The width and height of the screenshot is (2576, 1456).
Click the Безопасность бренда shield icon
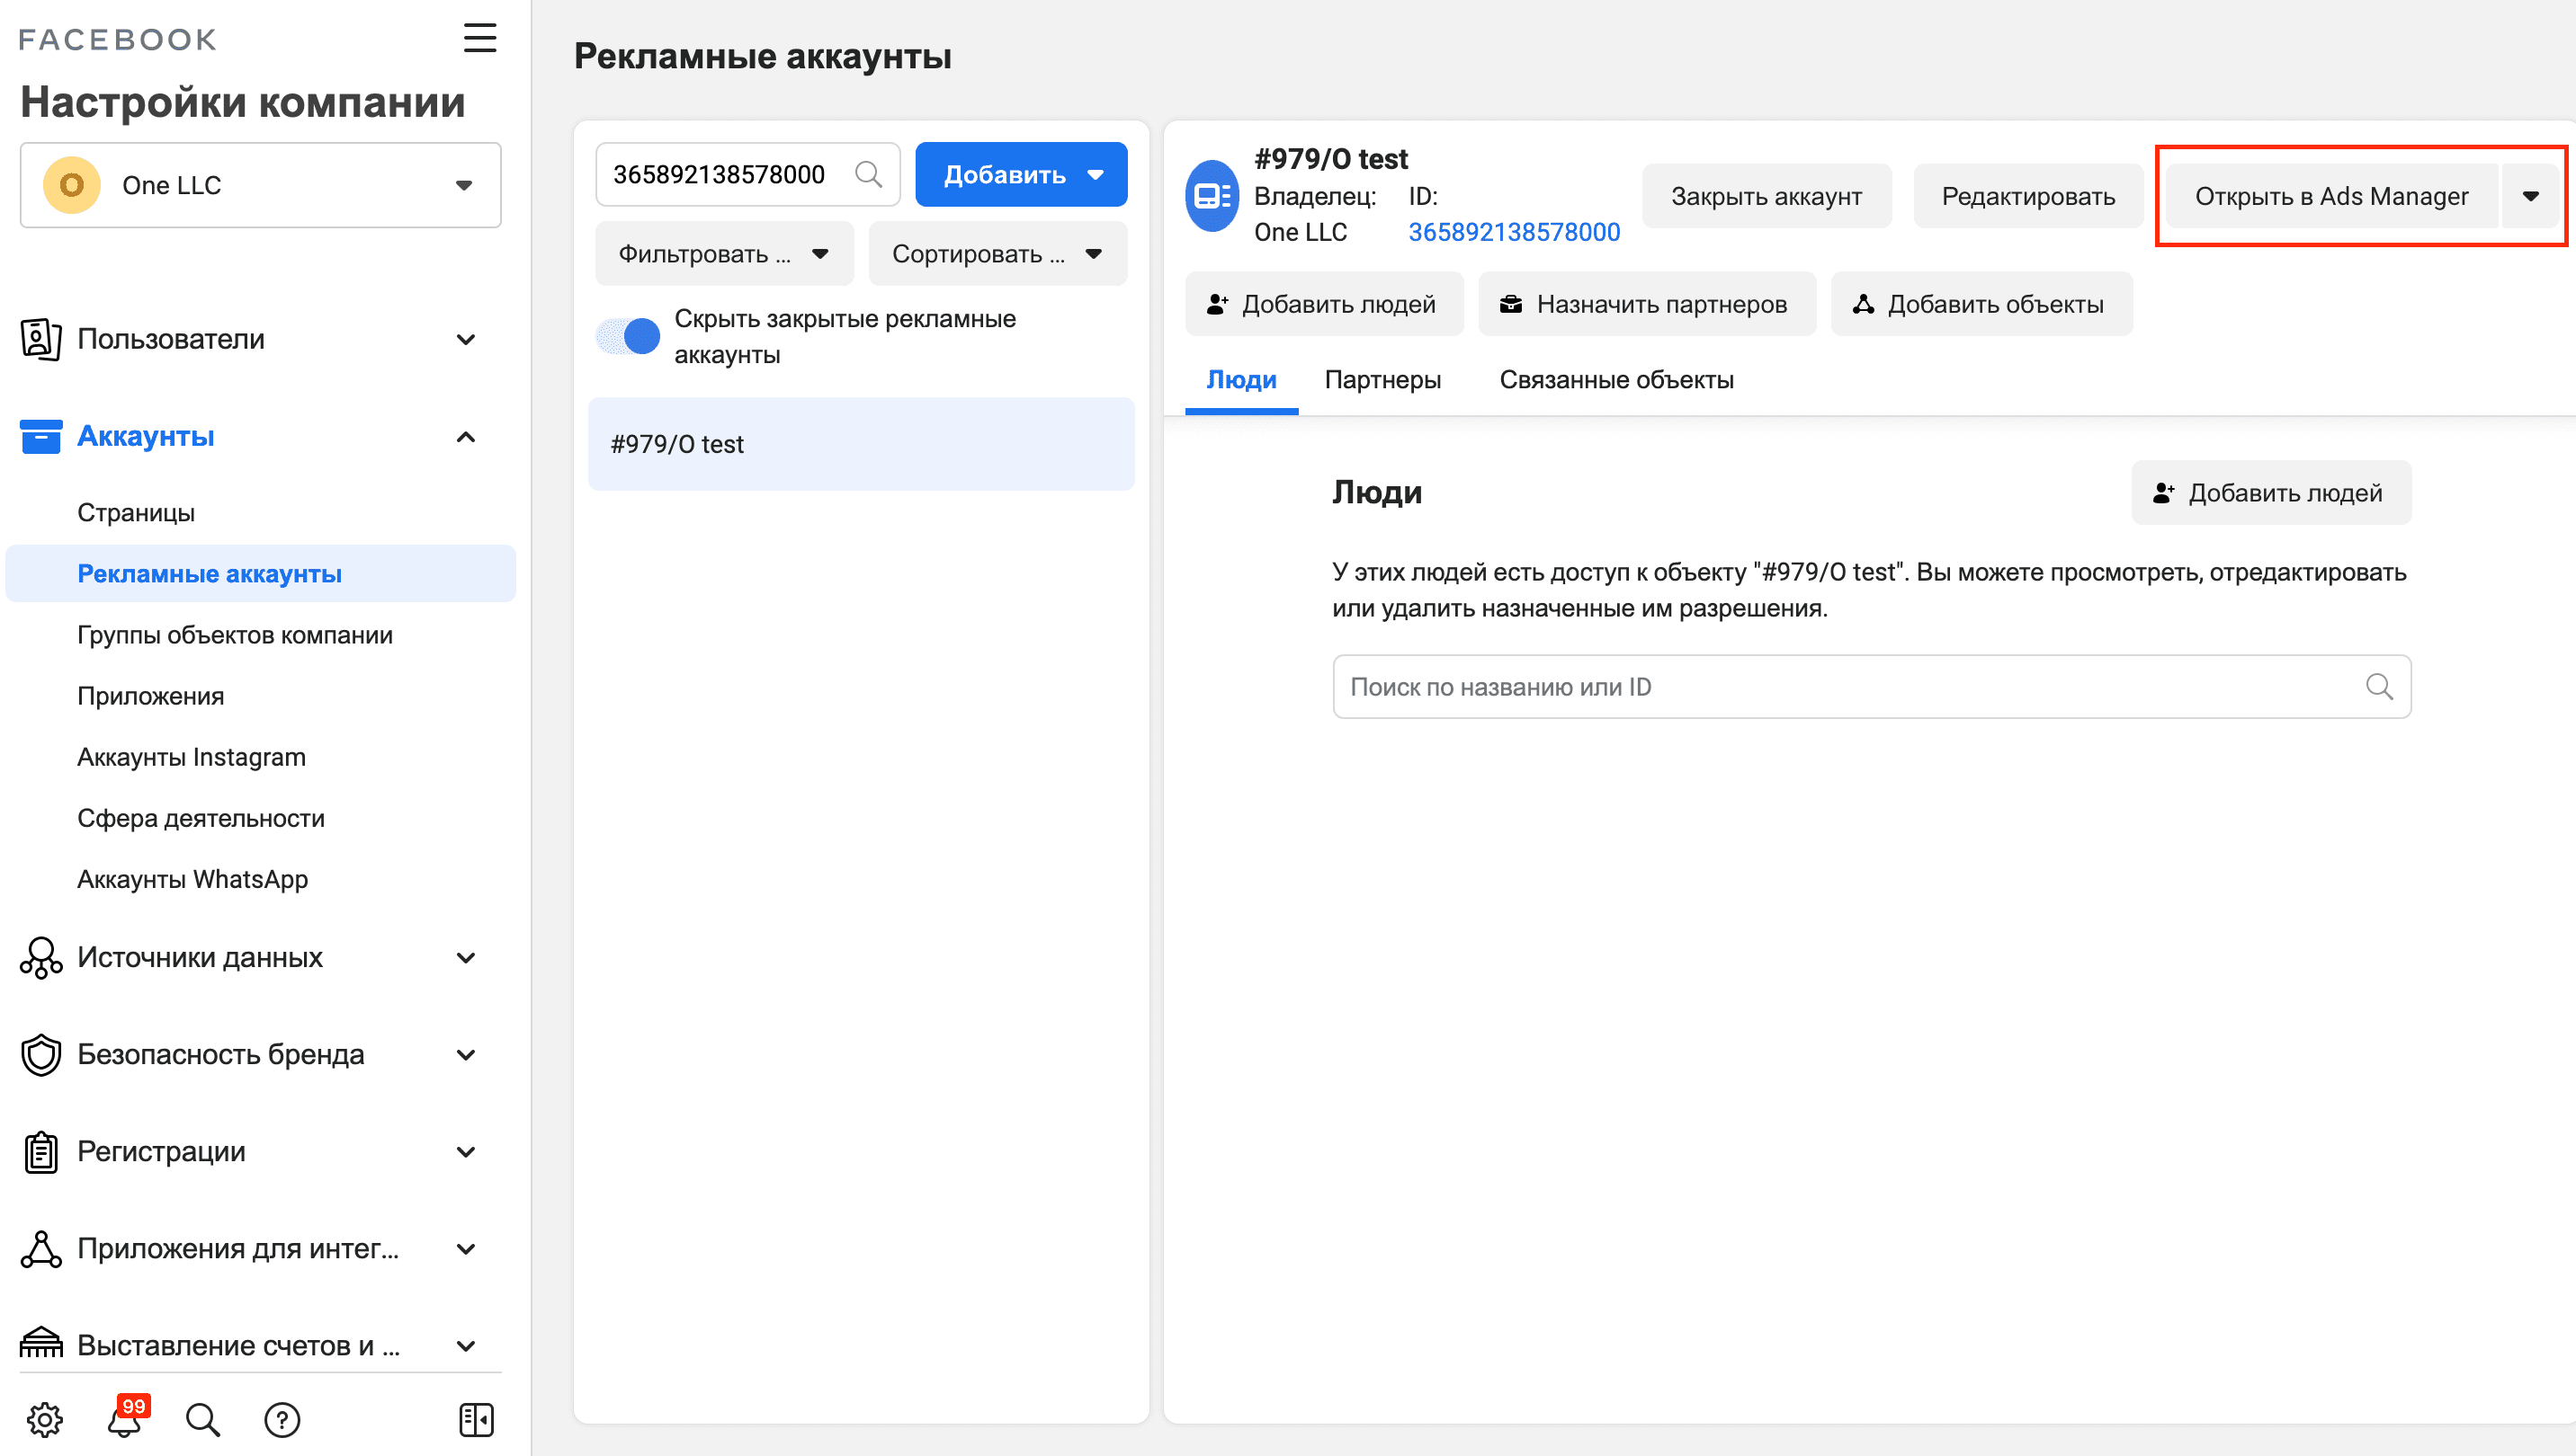pyautogui.click(x=41, y=1054)
